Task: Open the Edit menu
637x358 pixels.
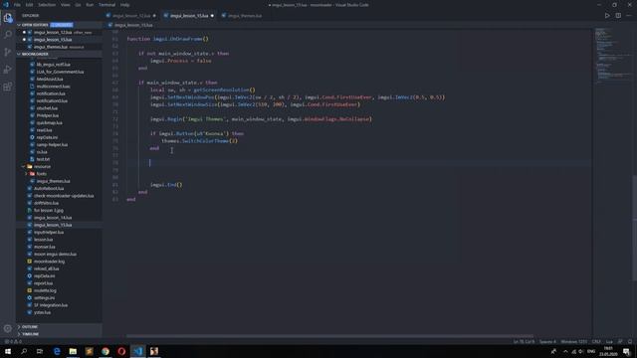Action: 29,5
